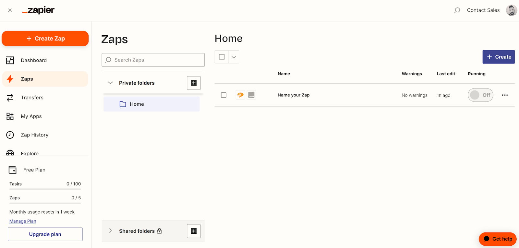519x248 pixels.
Task: Click the gray Zapier action app icon
Action: click(251, 95)
